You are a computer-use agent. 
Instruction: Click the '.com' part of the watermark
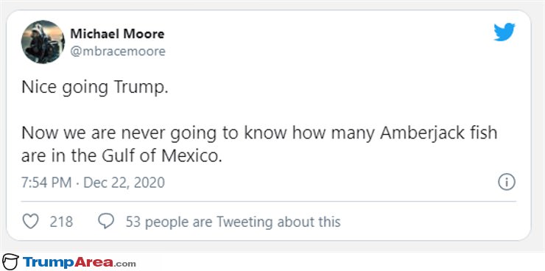124,264
